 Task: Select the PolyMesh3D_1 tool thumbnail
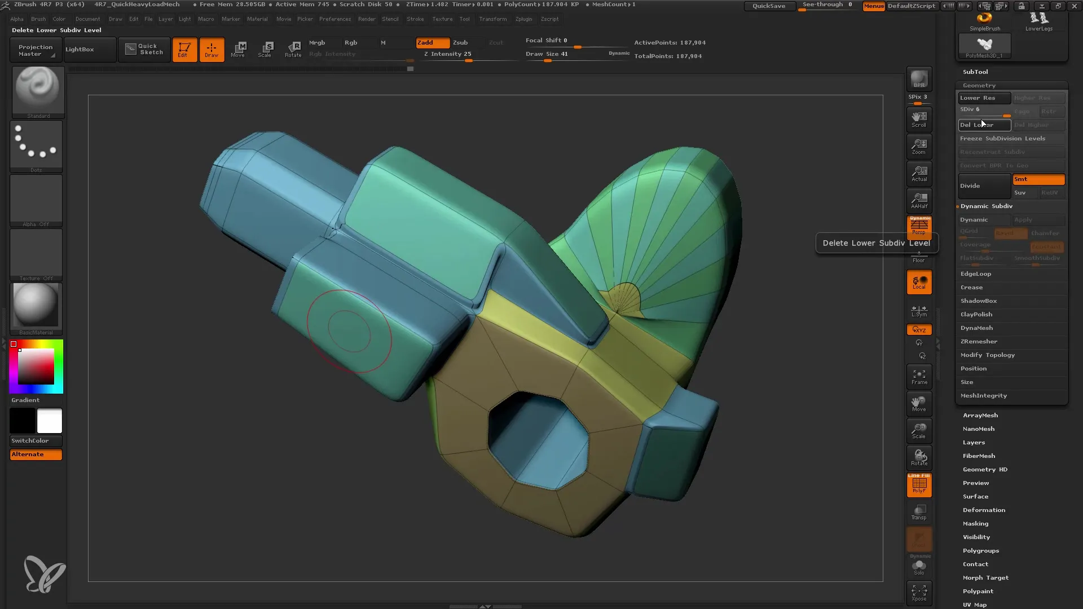pos(985,46)
